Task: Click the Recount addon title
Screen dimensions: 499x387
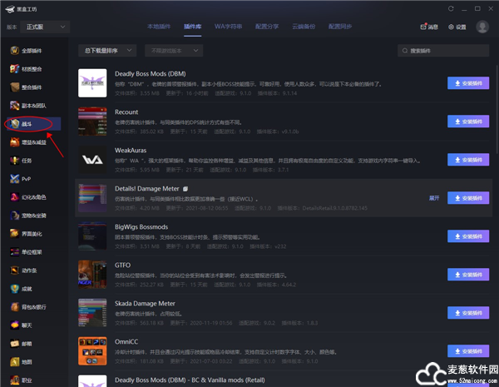Action: pos(126,112)
